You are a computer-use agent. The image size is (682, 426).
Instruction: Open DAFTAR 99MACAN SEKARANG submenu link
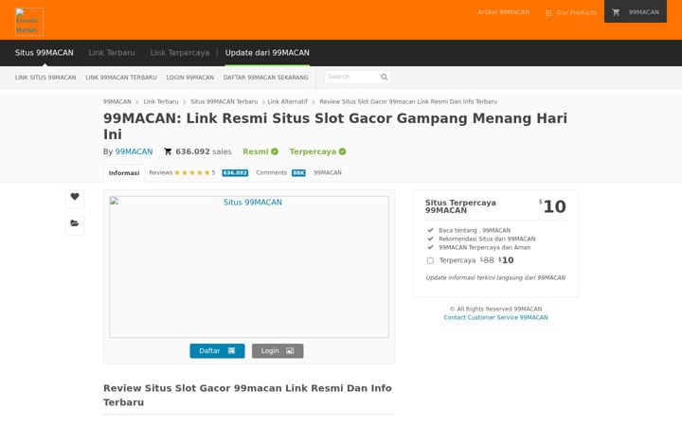(265, 78)
